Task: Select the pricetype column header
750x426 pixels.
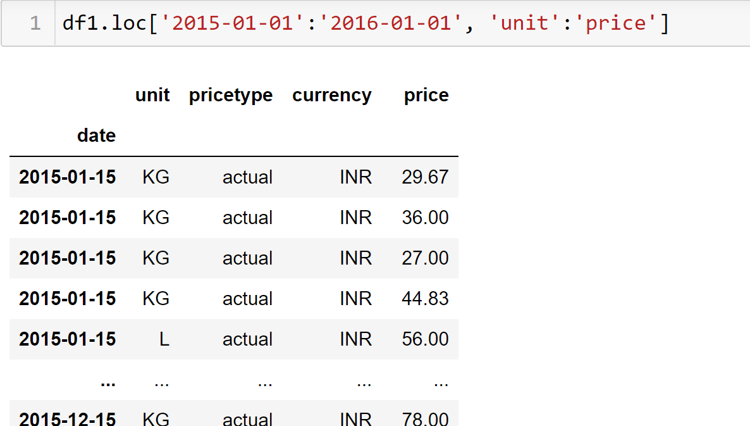Action: coord(231,95)
